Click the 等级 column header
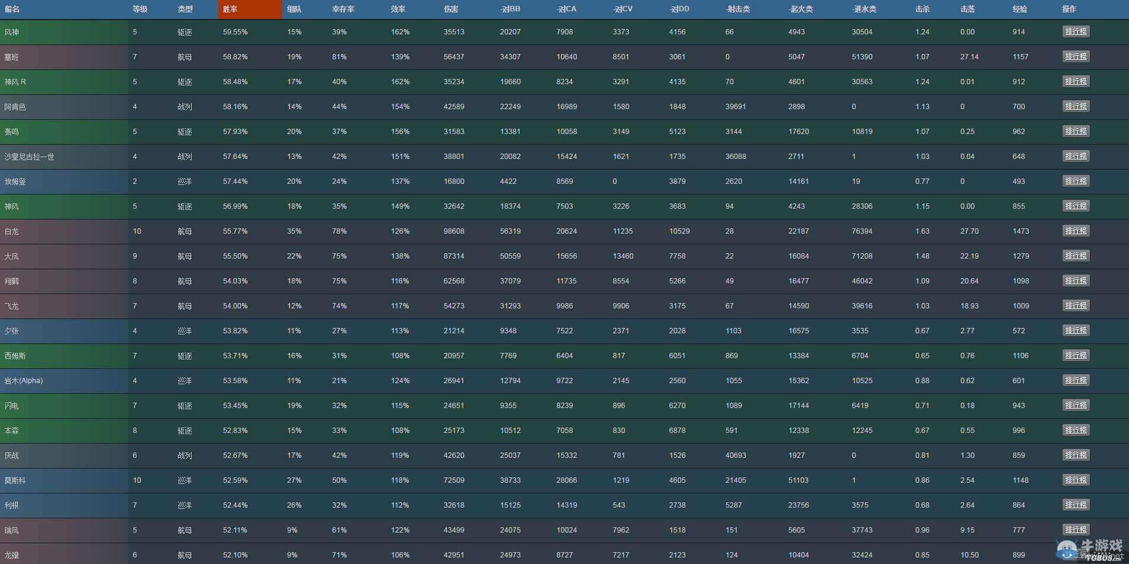This screenshot has width=1129, height=564. point(140,9)
